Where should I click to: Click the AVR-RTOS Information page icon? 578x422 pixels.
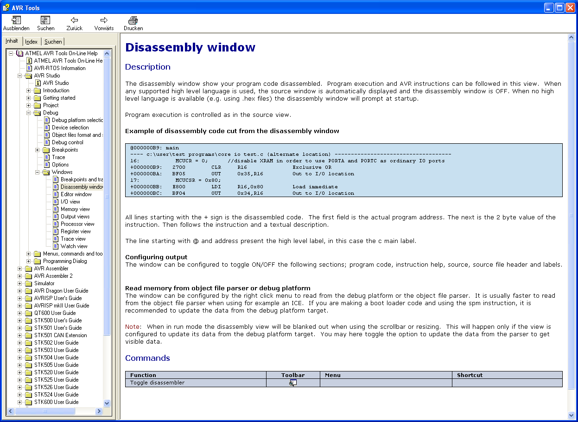[29, 68]
